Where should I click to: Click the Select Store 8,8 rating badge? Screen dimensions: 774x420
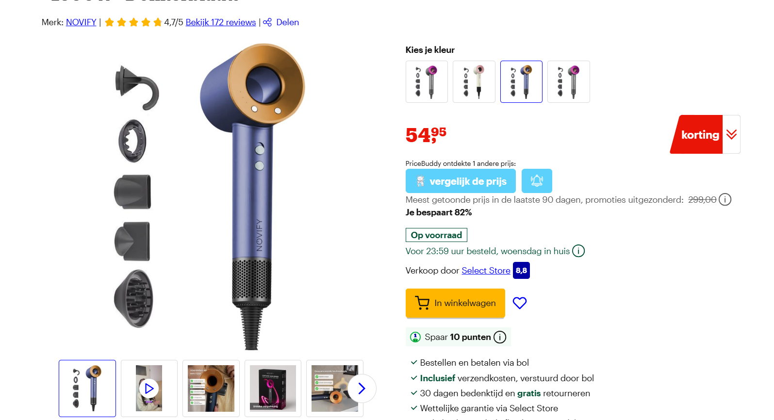521,271
